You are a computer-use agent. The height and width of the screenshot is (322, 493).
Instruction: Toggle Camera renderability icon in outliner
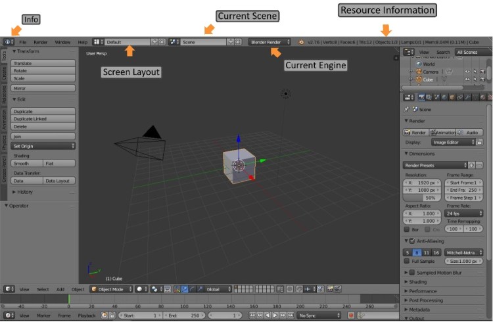pos(482,72)
